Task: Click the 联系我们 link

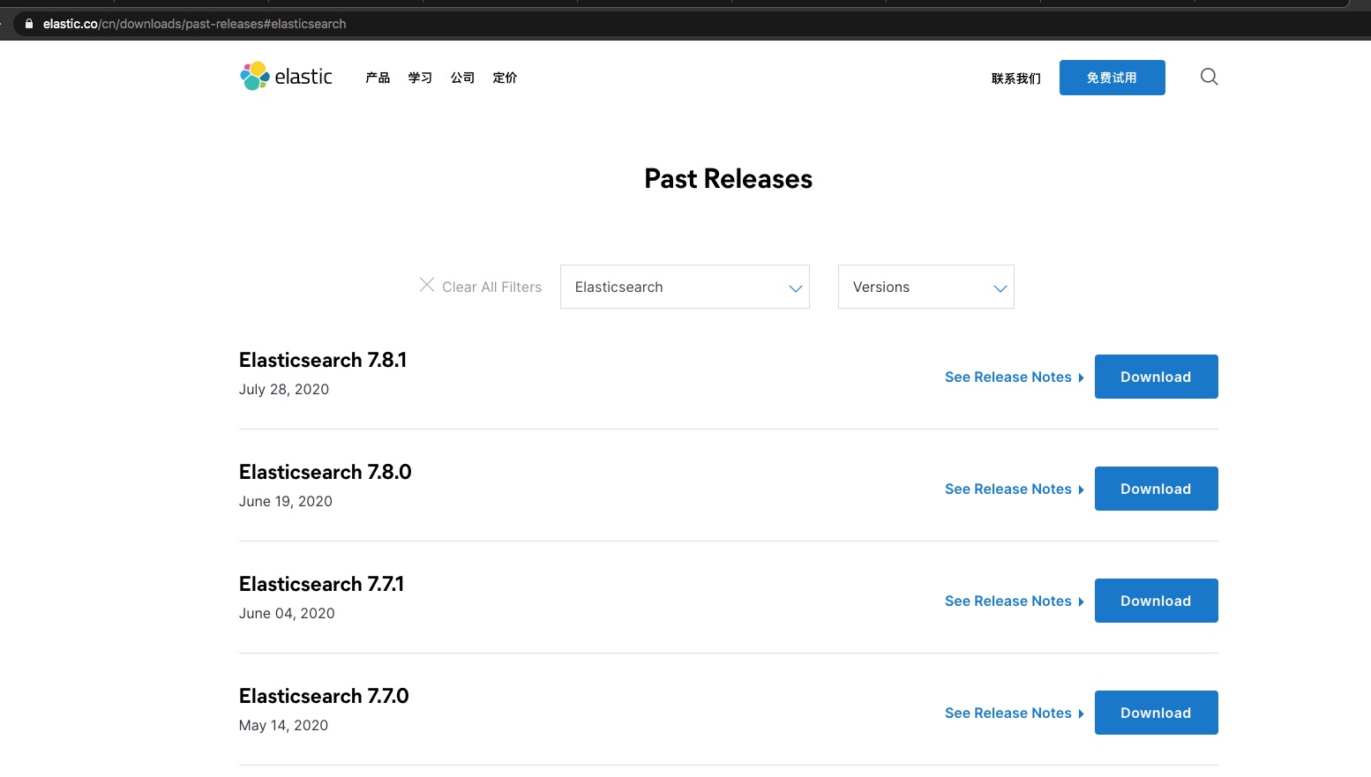Action: point(1015,78)
